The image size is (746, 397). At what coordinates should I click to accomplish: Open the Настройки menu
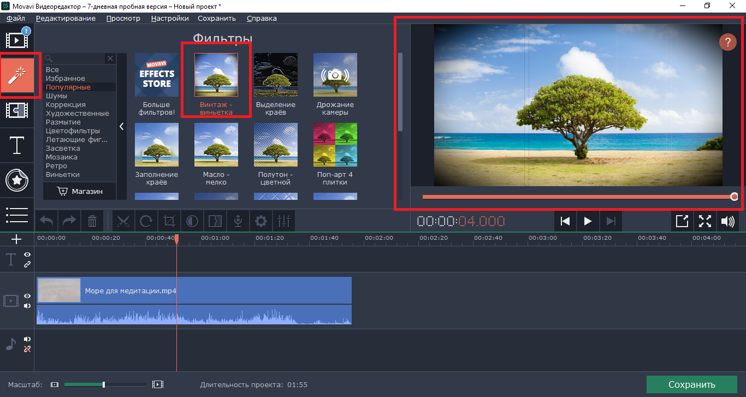point(170,18)
